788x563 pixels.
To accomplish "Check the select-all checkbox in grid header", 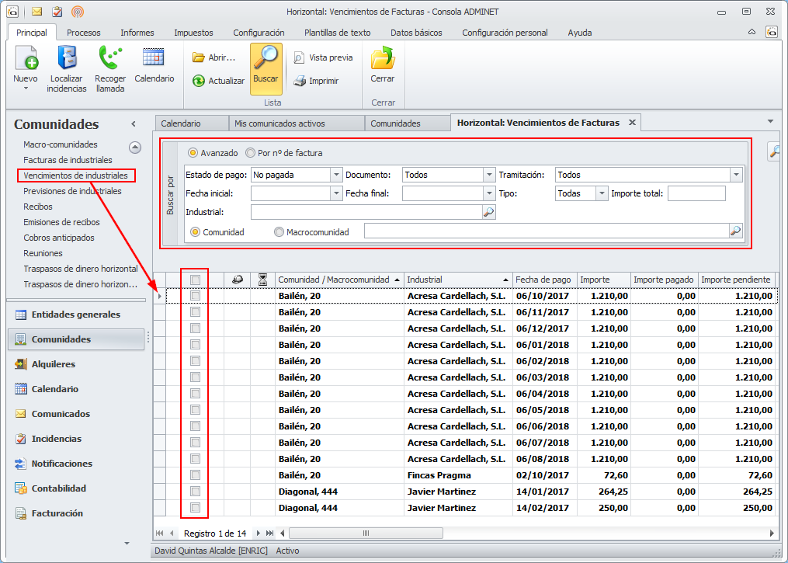I will coord(195,280).
